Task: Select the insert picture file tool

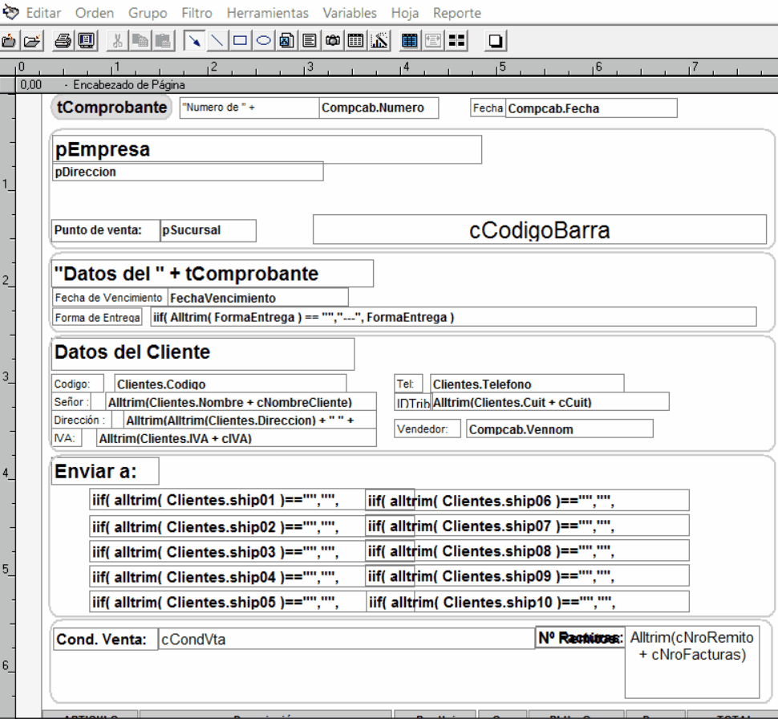Action: pos(286,41)
